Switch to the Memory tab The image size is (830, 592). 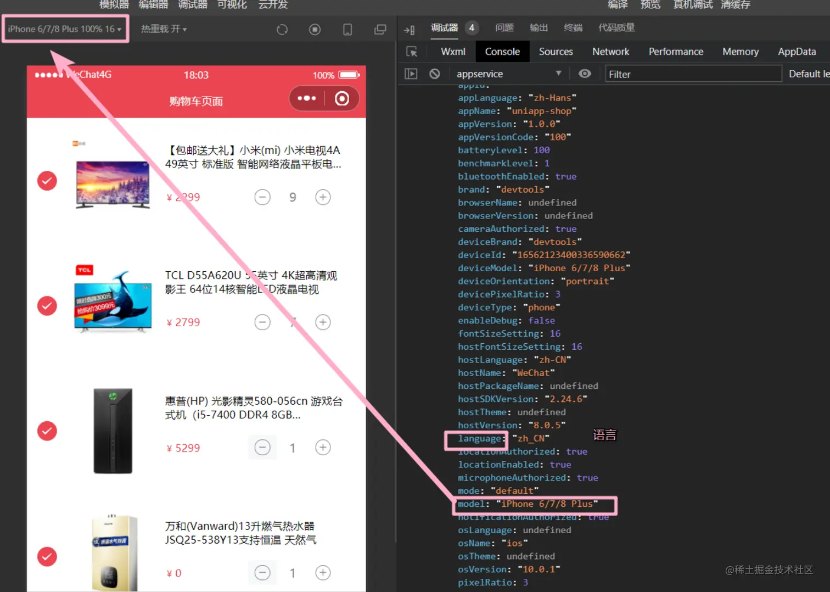740,52
